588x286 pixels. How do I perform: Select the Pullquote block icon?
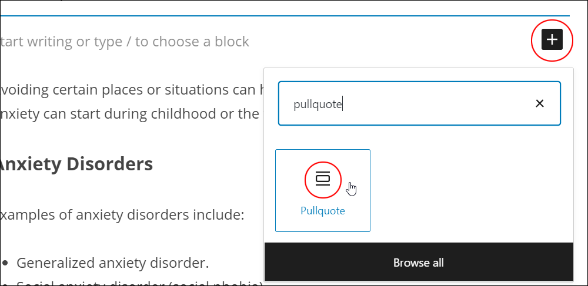(x=322, y=179)
